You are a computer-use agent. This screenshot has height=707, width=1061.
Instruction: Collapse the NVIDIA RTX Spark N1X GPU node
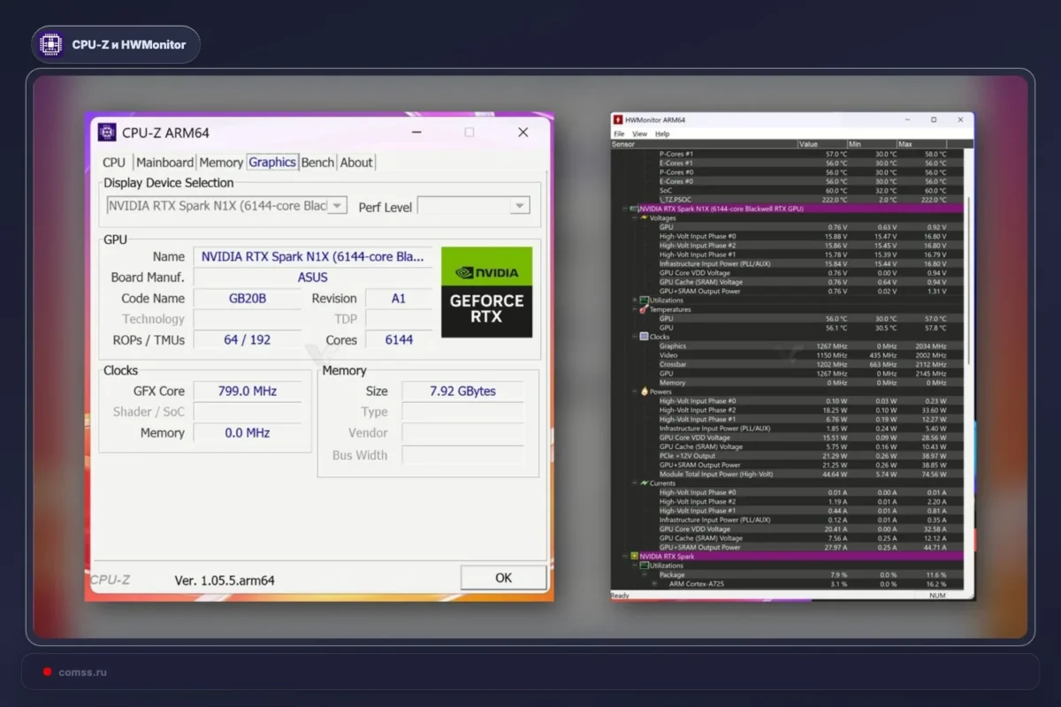click(624, 209)
